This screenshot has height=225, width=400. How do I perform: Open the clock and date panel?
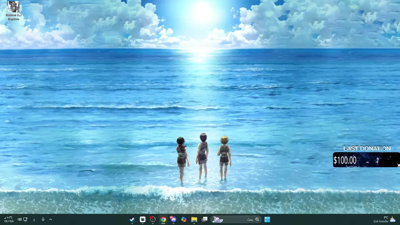click(x=9, y=219)
